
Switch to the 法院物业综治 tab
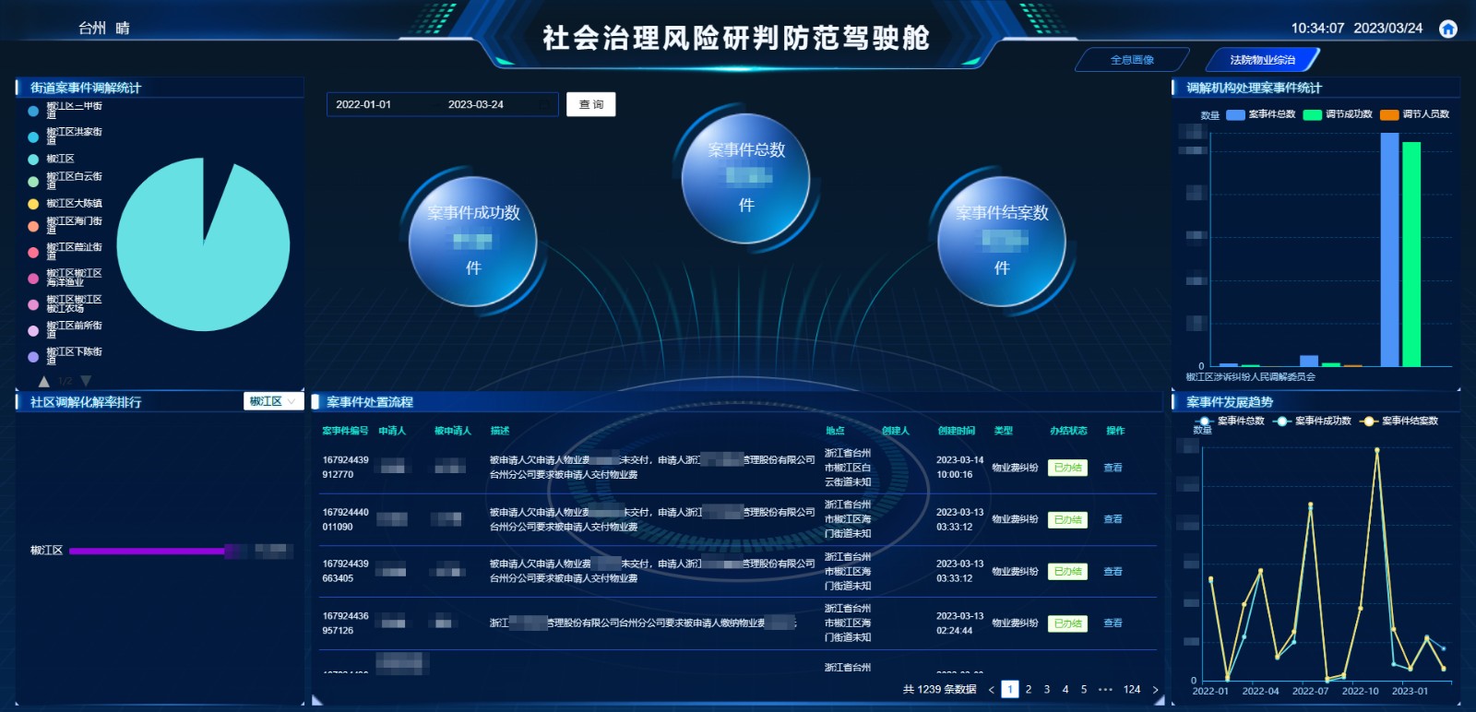pyautogui.click(x=1262, y=60)
